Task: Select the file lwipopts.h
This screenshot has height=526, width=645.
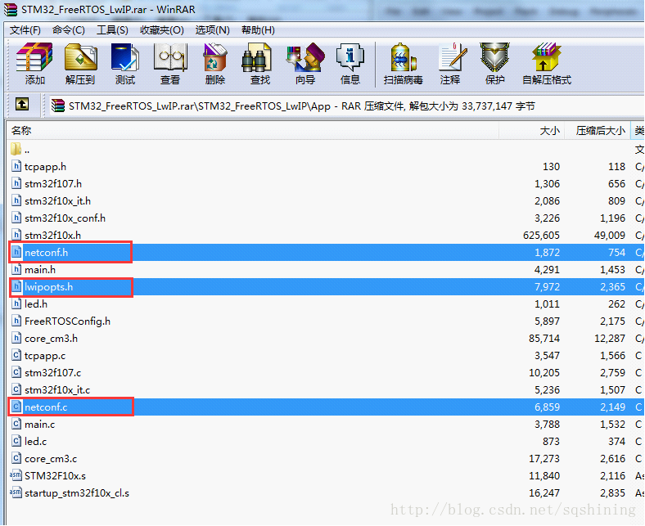Action: [48, 286]
